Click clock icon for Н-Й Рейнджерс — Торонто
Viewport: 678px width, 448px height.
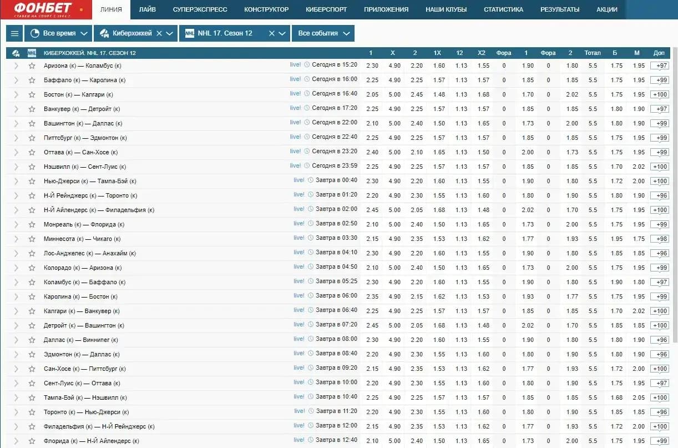[310, 195]
